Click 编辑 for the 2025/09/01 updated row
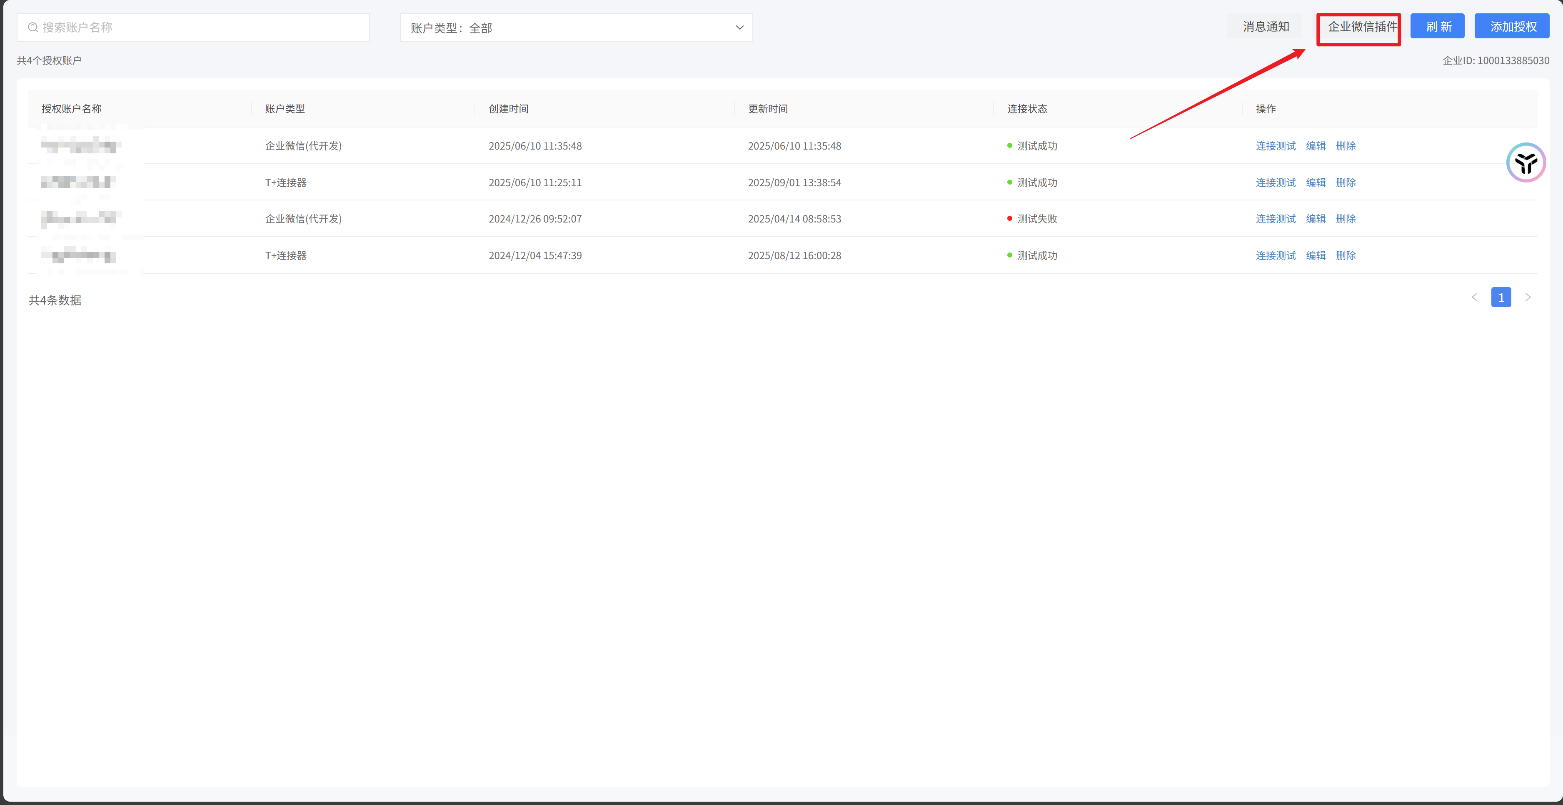The height and width of the screenshot is (805, 1563). click(x=1316, y=183)
